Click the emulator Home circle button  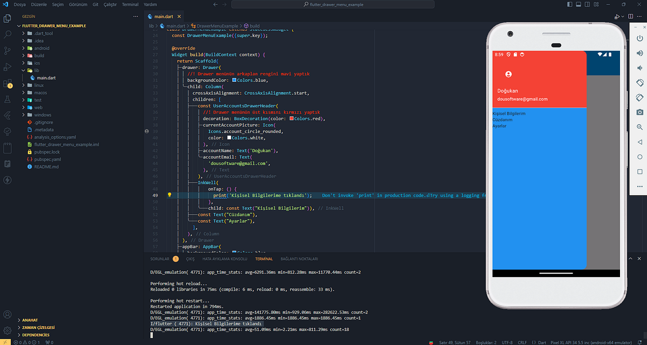coord(640,157)
